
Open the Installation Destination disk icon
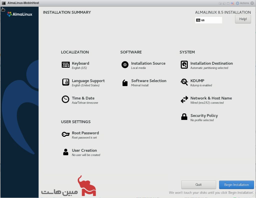pos(184,65)
